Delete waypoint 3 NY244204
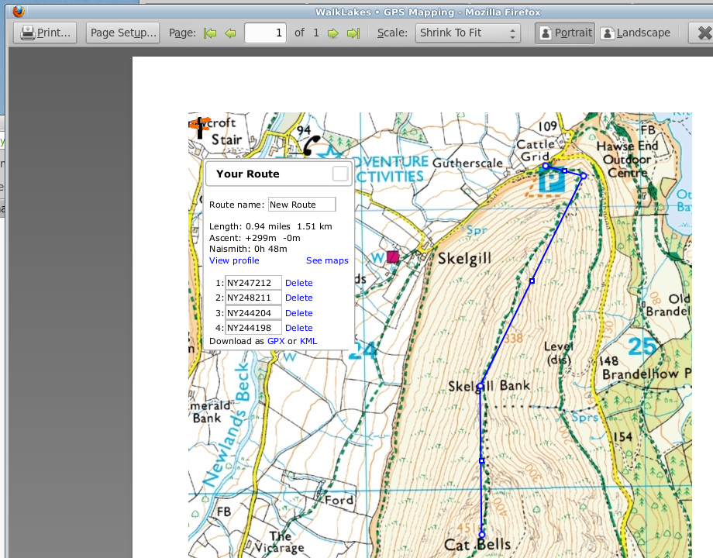713x558 pixels. coord(298,313)
